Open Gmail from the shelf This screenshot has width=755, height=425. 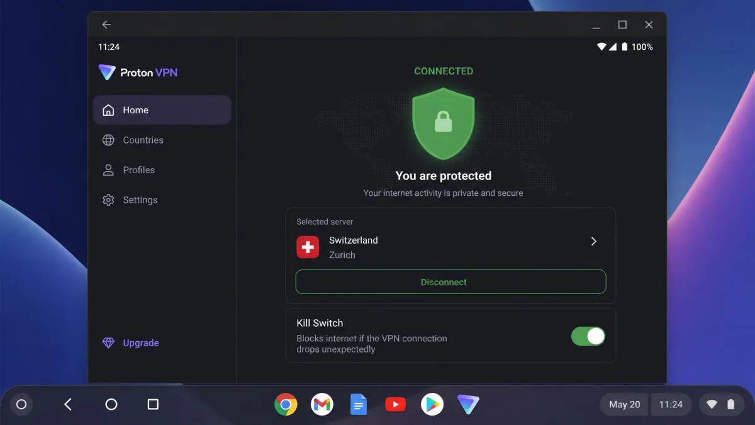pyautogui.click(x=322, y=404)
